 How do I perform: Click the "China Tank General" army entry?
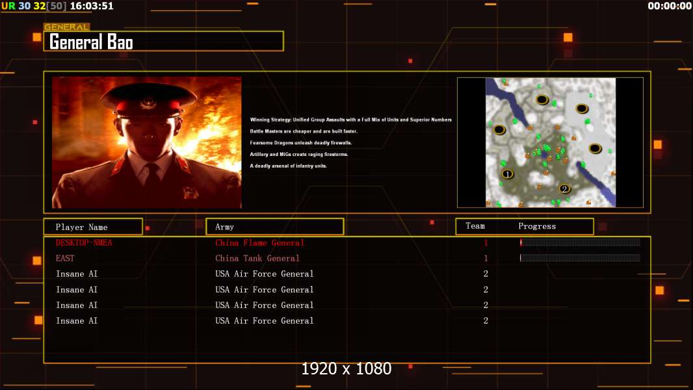[x=257, y=259]
